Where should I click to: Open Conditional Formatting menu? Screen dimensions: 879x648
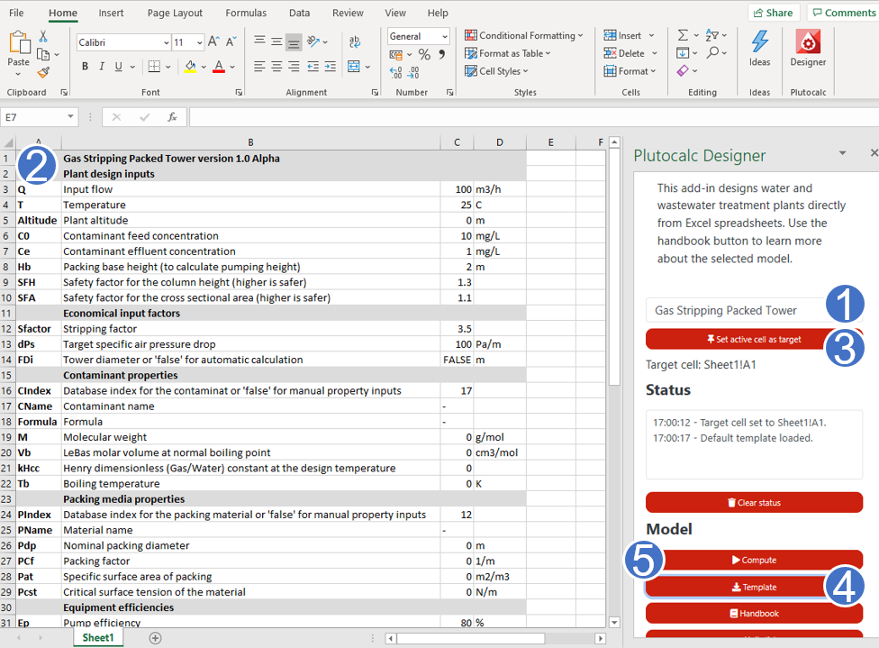523,35
